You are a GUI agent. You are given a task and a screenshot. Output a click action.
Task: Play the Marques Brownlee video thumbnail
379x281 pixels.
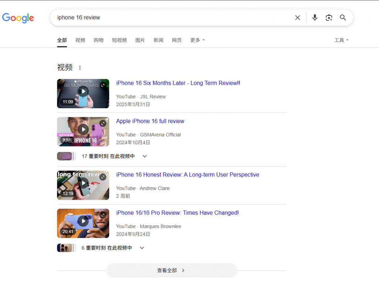(83, 223)
